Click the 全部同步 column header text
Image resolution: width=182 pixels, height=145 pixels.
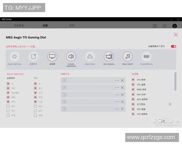pyautogui.click(x=11, y=78)
